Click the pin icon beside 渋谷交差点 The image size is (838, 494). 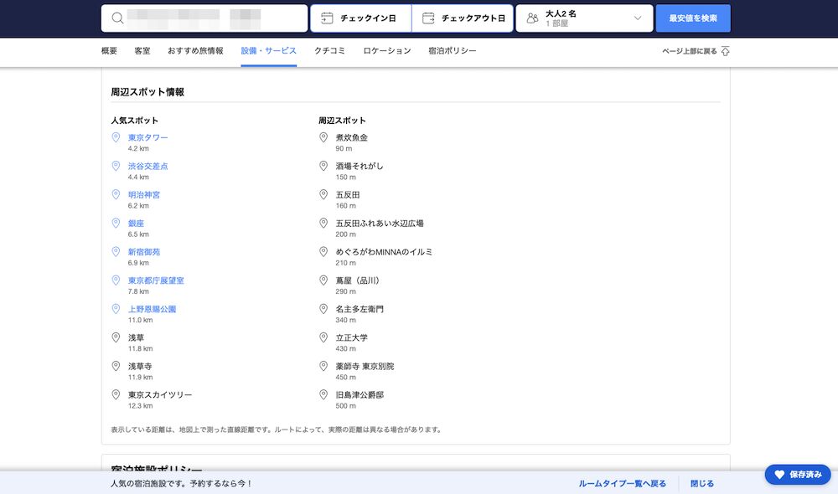pyautogui.click(x=116, y=166)
